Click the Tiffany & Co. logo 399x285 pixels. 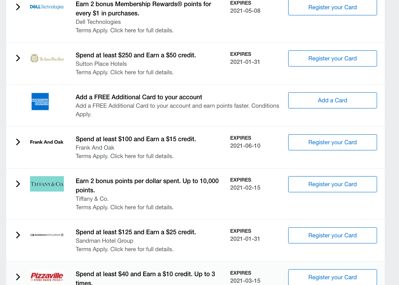coord(47,184)
